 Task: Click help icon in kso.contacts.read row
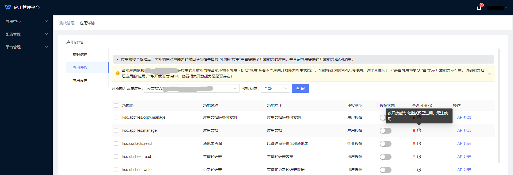(419, 143)
